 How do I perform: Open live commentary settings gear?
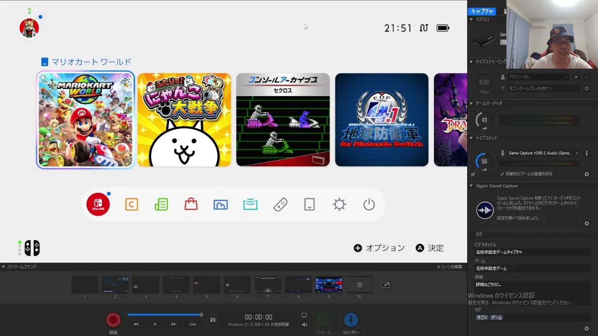[587, 174]
